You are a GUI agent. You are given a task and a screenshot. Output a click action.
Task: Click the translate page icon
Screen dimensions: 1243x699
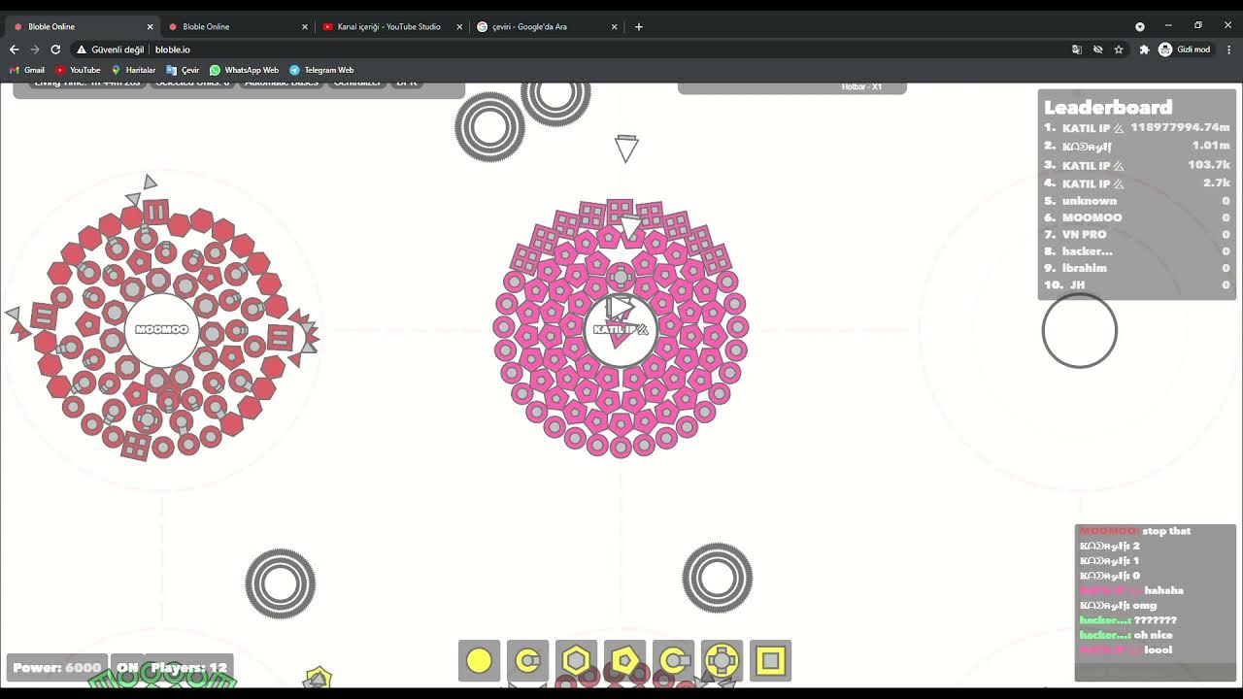point(1076,50)
